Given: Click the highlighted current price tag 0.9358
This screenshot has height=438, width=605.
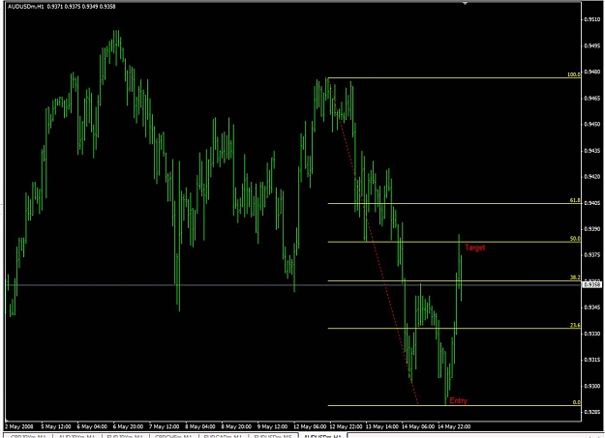Looking at the screenshot, I should (x=591, y=284).
